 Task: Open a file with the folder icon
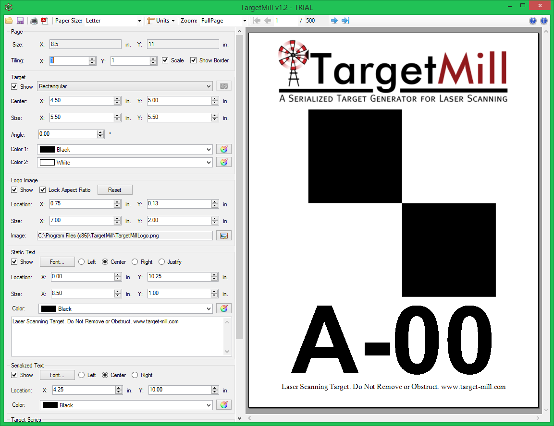[x=9, y=21]
